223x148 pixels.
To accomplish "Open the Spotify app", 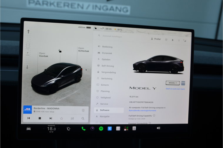I will point(101,129).
